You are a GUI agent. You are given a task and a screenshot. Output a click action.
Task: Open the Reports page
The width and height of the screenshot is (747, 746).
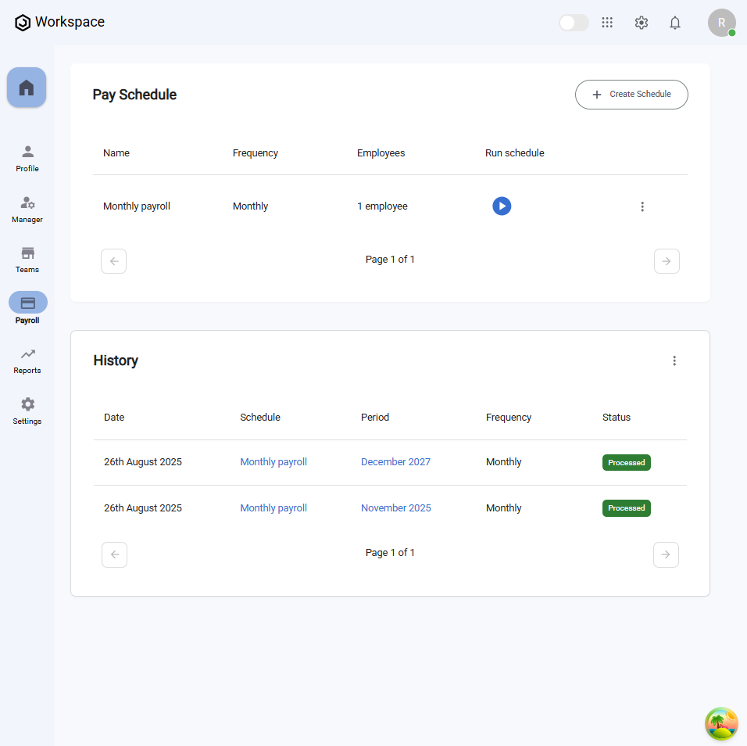pyautogui.click(x=27, y=360)
